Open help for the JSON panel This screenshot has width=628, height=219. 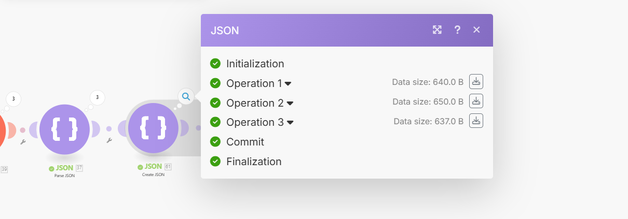click(x=457, y=30)
